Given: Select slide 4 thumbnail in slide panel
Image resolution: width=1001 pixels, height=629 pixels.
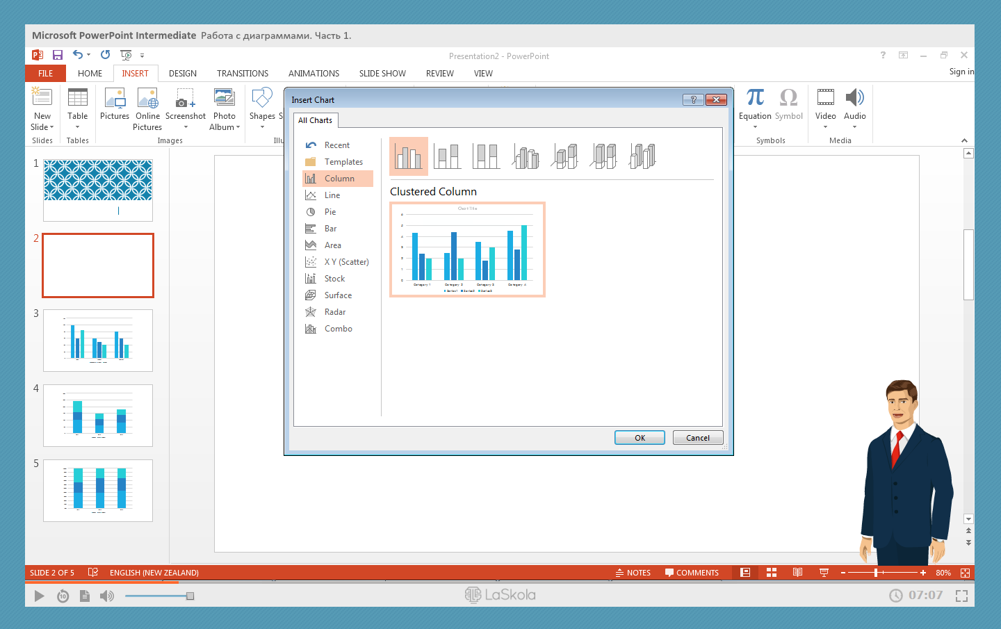Looking at the screenshot, I should coord(98,416).
